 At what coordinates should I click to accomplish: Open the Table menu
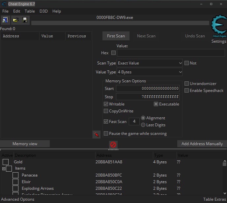(30, 11)
